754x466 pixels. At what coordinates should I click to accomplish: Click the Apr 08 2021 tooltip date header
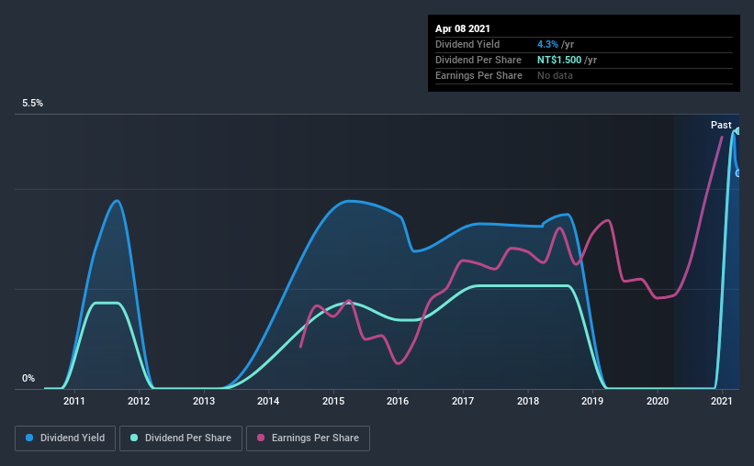[463, 28]
